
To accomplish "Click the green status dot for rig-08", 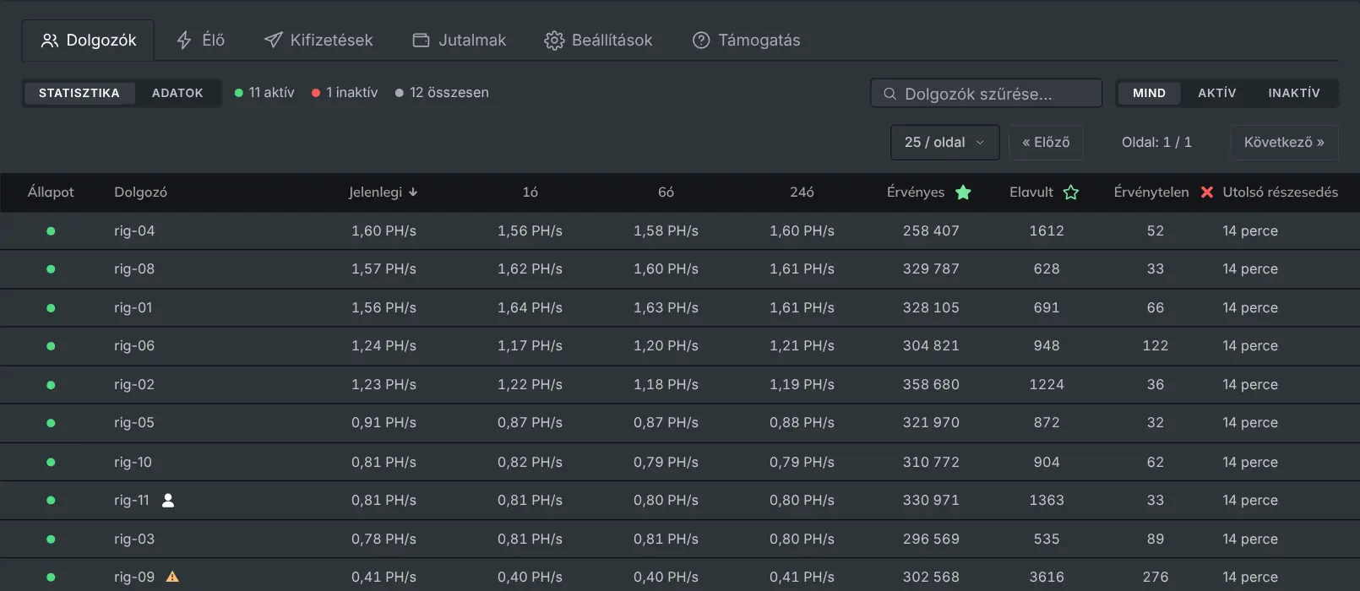I will coord(51,269).
